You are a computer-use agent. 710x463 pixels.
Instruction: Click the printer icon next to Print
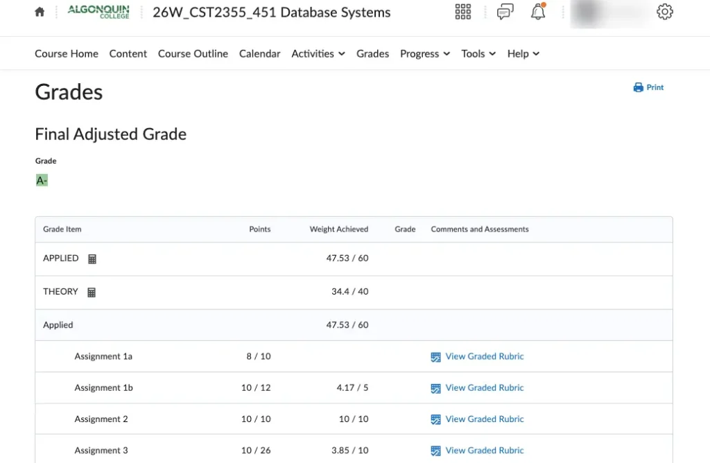(638, 87)
